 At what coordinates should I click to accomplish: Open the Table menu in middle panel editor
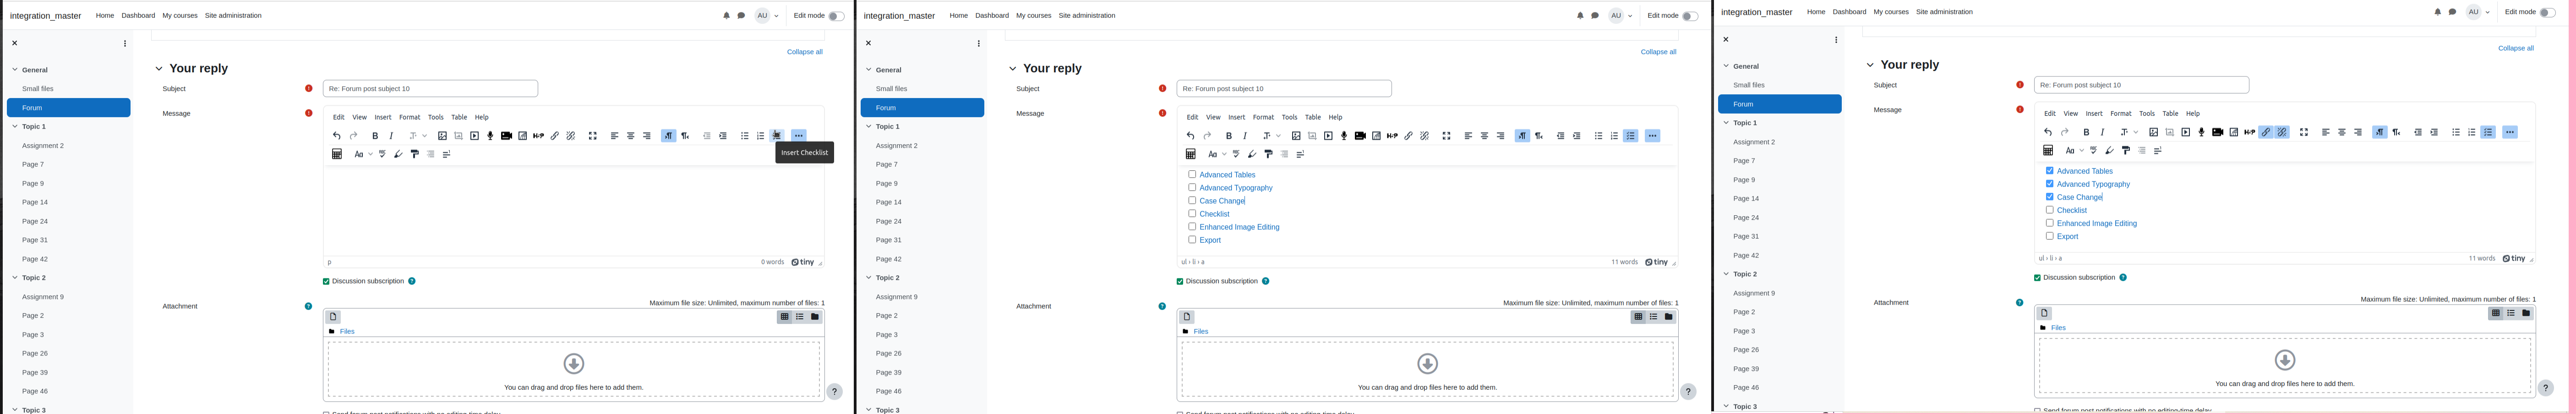(x=1313, y=117)
